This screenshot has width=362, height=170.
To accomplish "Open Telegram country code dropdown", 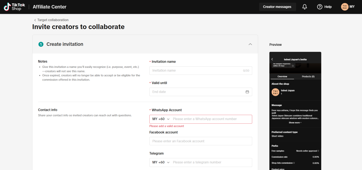I will [x=161, y=162].
